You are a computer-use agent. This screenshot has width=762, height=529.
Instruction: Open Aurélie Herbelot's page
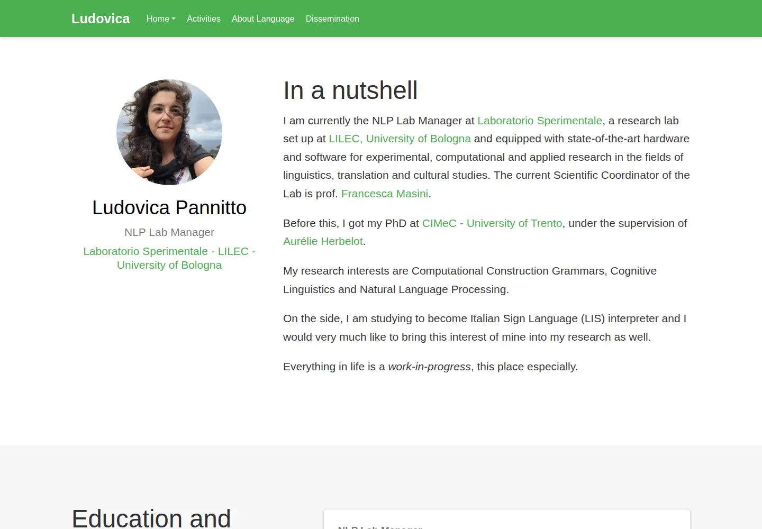pyautogui.click(x=323, y=241)
